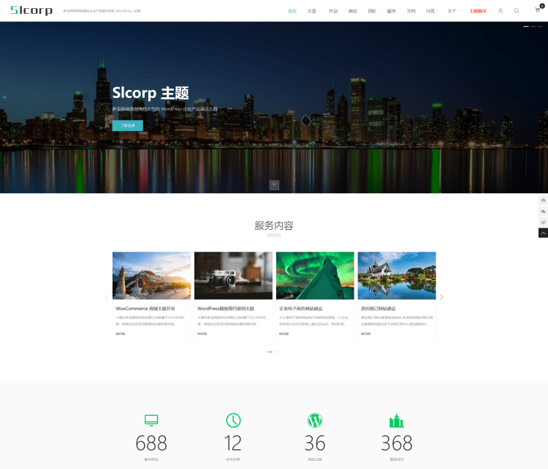Image resolution: width=548 pixels, height=469 pixels.
Task: Open 企业电子商务网站建设 title link
Action: pos(300,308)
